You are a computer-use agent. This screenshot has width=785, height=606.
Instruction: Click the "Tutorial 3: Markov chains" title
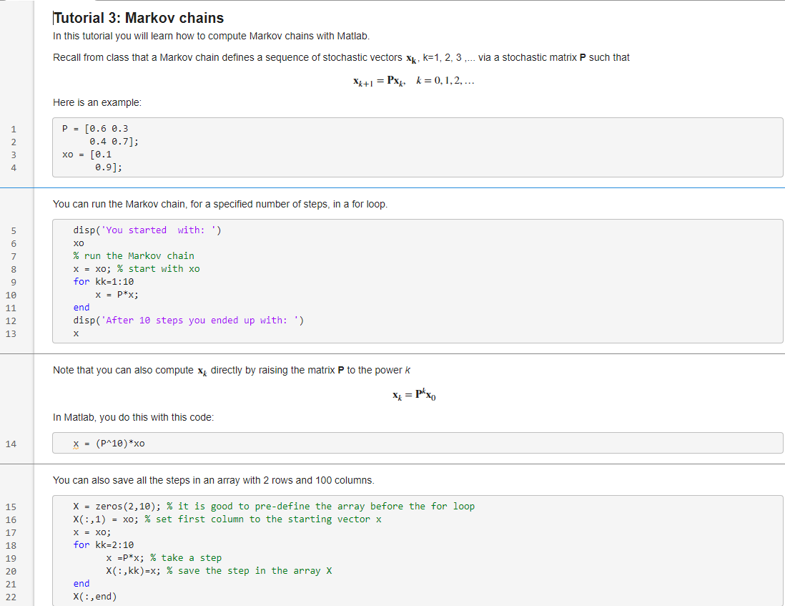(139, 19)
